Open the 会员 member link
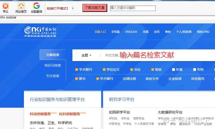This screenshot has width=215, height=129. [157, 32]
